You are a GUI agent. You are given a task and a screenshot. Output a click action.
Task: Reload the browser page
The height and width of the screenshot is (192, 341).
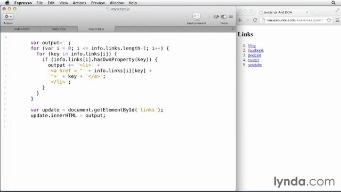[x=255, y=20]
